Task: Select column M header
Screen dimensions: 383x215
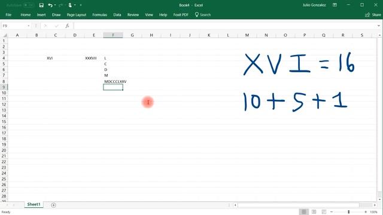Action: tap(247, 35)
